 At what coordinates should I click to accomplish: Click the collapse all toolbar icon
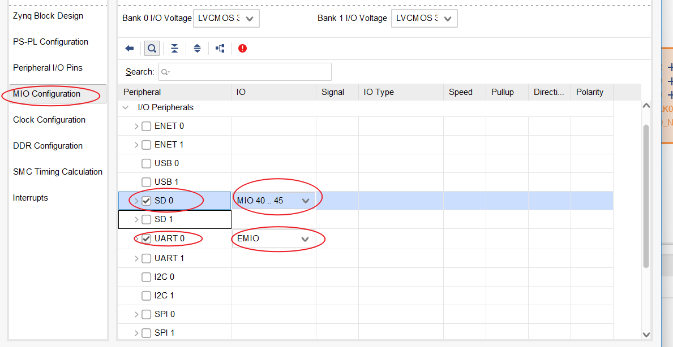click(x=174, y=49)
